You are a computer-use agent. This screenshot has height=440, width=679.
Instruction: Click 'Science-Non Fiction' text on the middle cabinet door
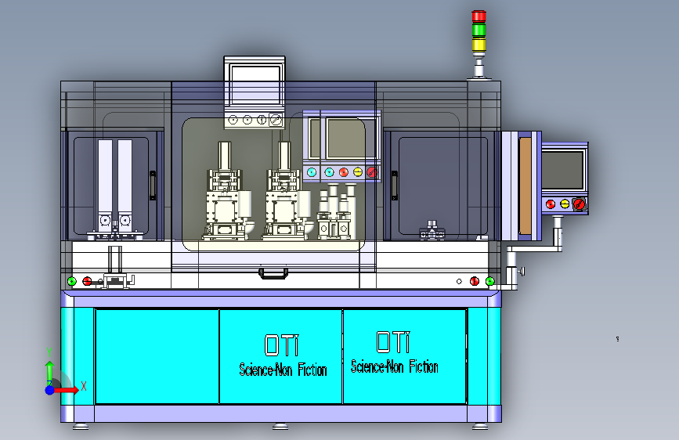284,370
